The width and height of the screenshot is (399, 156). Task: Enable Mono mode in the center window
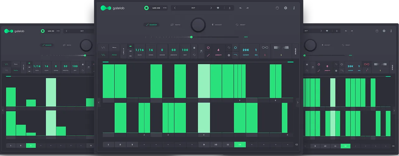pos(114,48)
